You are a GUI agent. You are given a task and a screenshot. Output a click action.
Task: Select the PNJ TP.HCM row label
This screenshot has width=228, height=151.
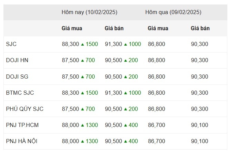[x=22, y=125]
